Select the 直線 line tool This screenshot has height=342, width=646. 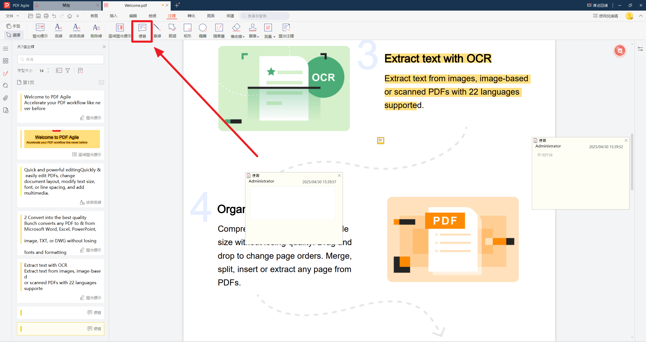click(x=157, y=31)
